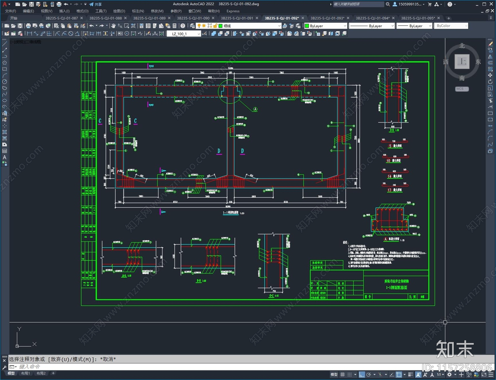Viewport: 496px width, 380px height.
Task: Toggle polar tracking in the status bar
Action: [369, 374]
